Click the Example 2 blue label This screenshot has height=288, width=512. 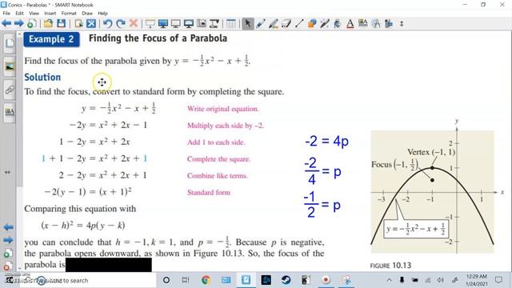click(x=51, y=39)
